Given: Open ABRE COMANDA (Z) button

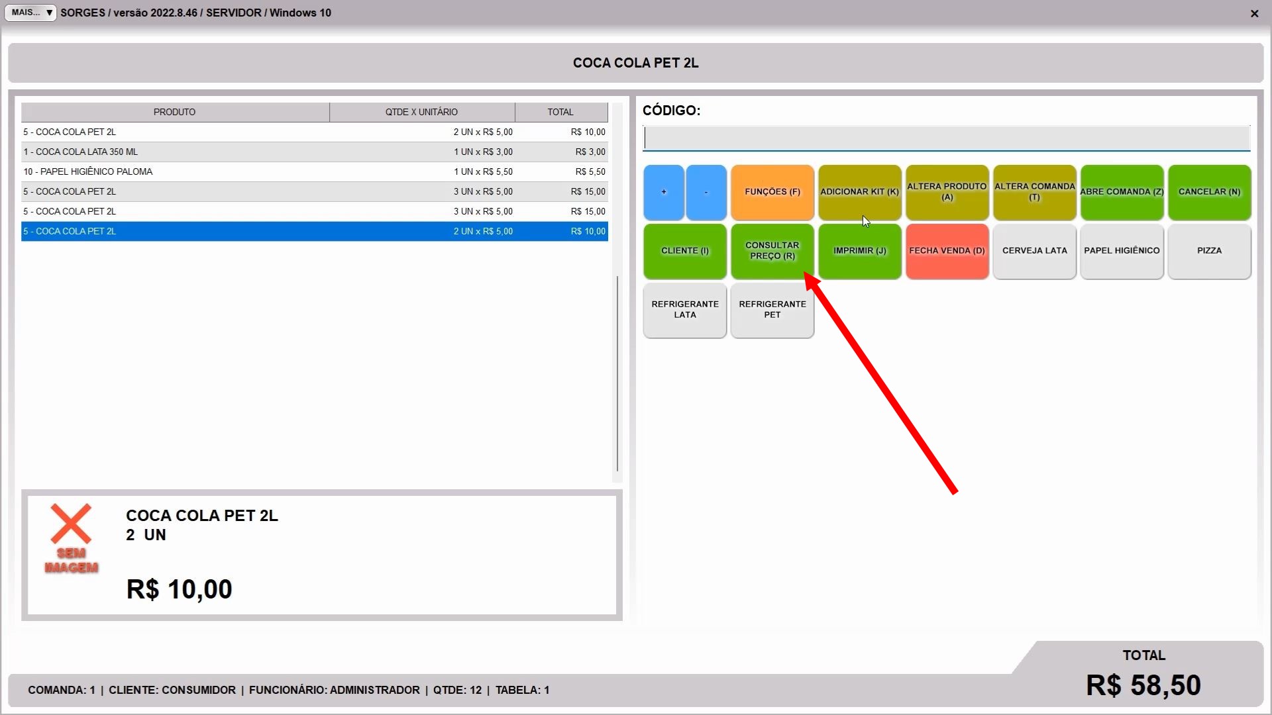Looking at the screenshot, I should pyautogui.click(x=1122, y=192).
